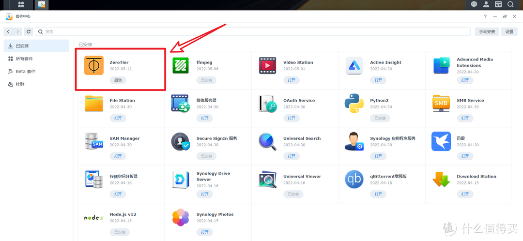This screenshot has height=241, width=523.
Task: Click the 设置 button
Action: click(509, 31)
